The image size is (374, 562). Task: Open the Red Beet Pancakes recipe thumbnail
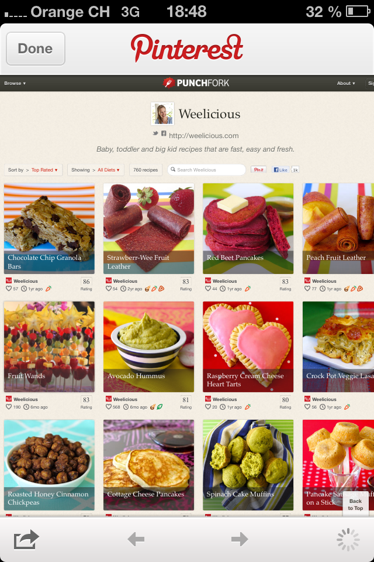(248, 228)
